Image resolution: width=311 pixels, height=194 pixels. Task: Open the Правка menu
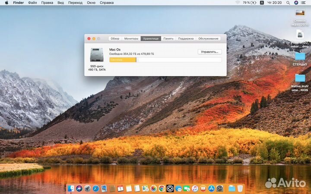[x=47, y=3]
